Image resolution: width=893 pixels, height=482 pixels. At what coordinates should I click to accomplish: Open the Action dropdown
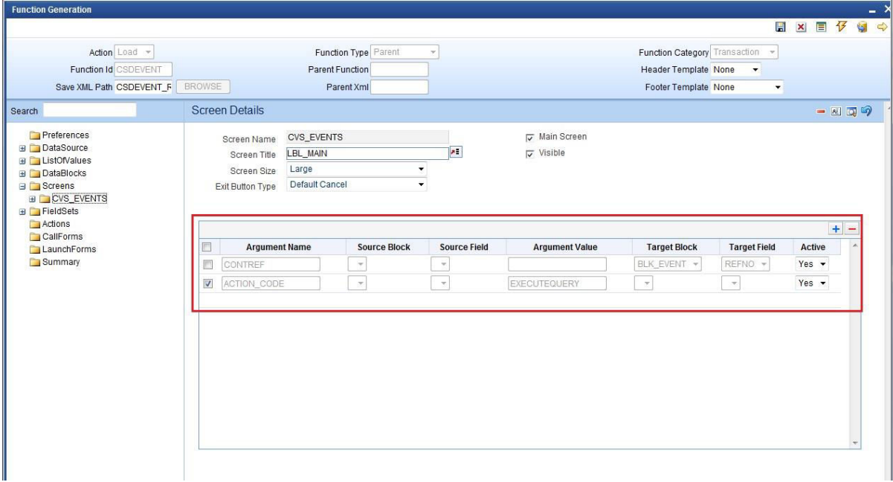coord(134,52)
